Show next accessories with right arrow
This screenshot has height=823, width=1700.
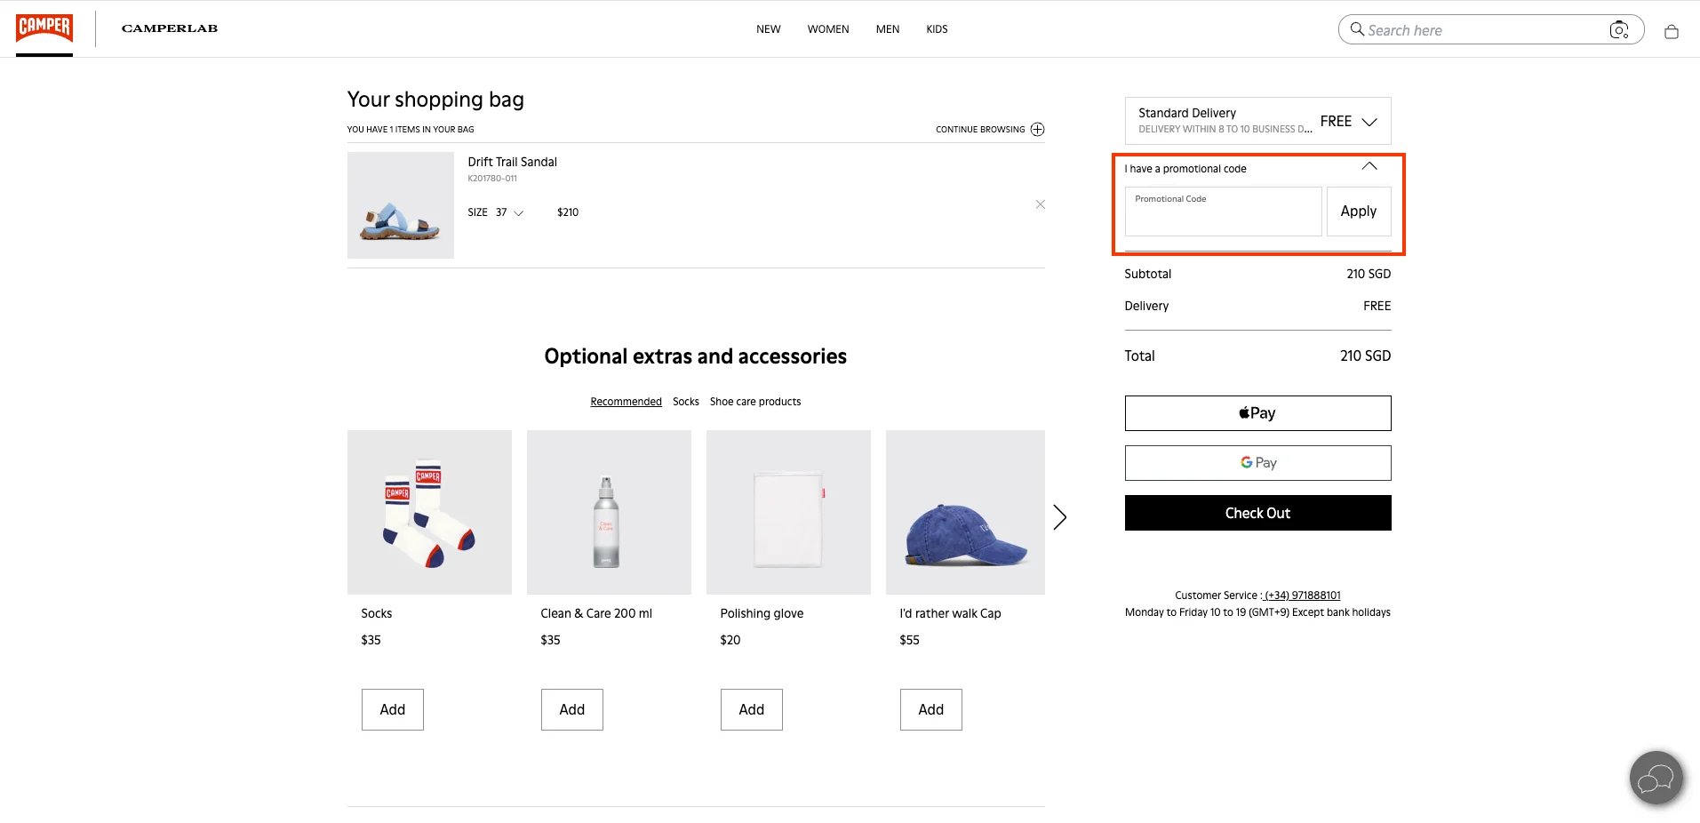coord(1059,517)
